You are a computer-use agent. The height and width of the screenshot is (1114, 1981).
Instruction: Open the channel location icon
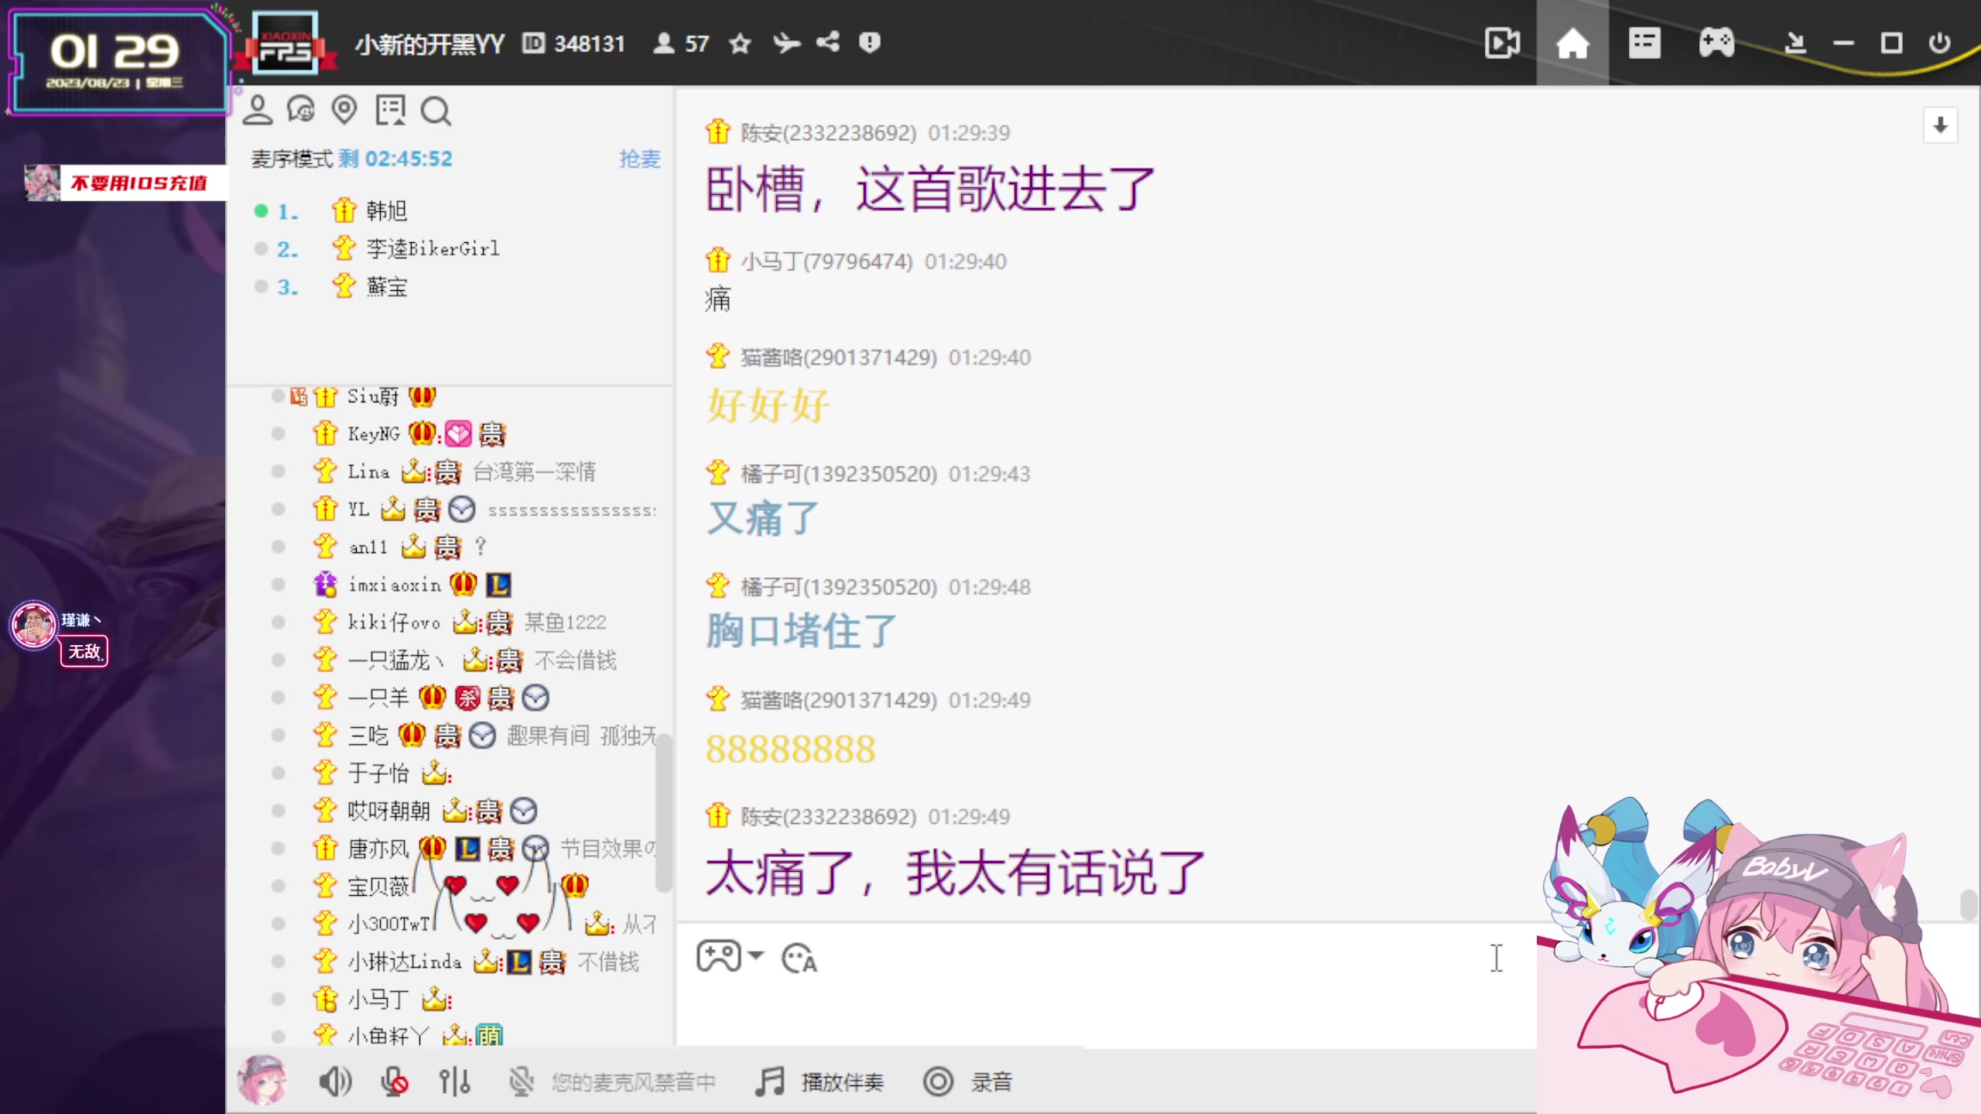[345, 110]
